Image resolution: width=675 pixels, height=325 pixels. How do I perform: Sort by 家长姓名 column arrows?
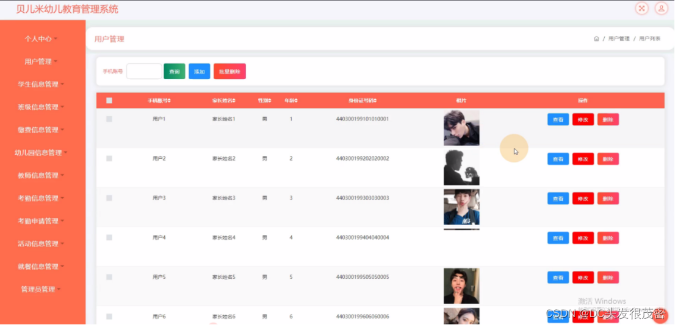click(x=234, y=101)
